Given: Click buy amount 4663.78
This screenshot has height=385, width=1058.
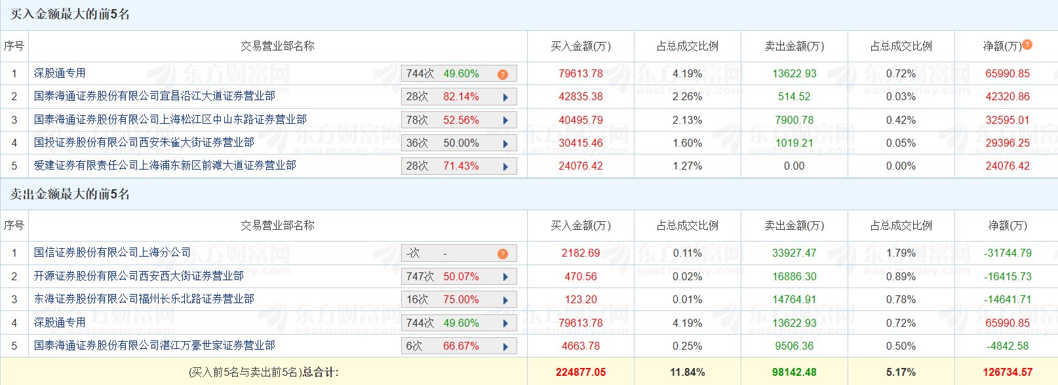Looking at the screenshot, I should click(581, 346).
